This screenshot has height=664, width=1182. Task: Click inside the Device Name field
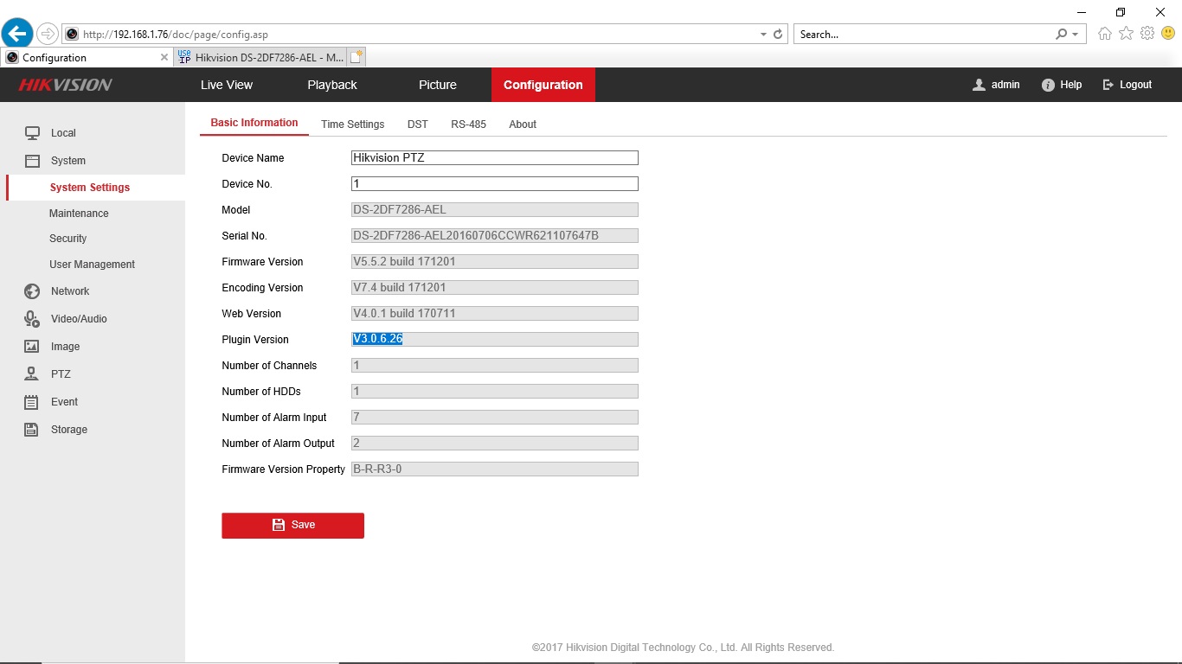click(x=494, y=157)
